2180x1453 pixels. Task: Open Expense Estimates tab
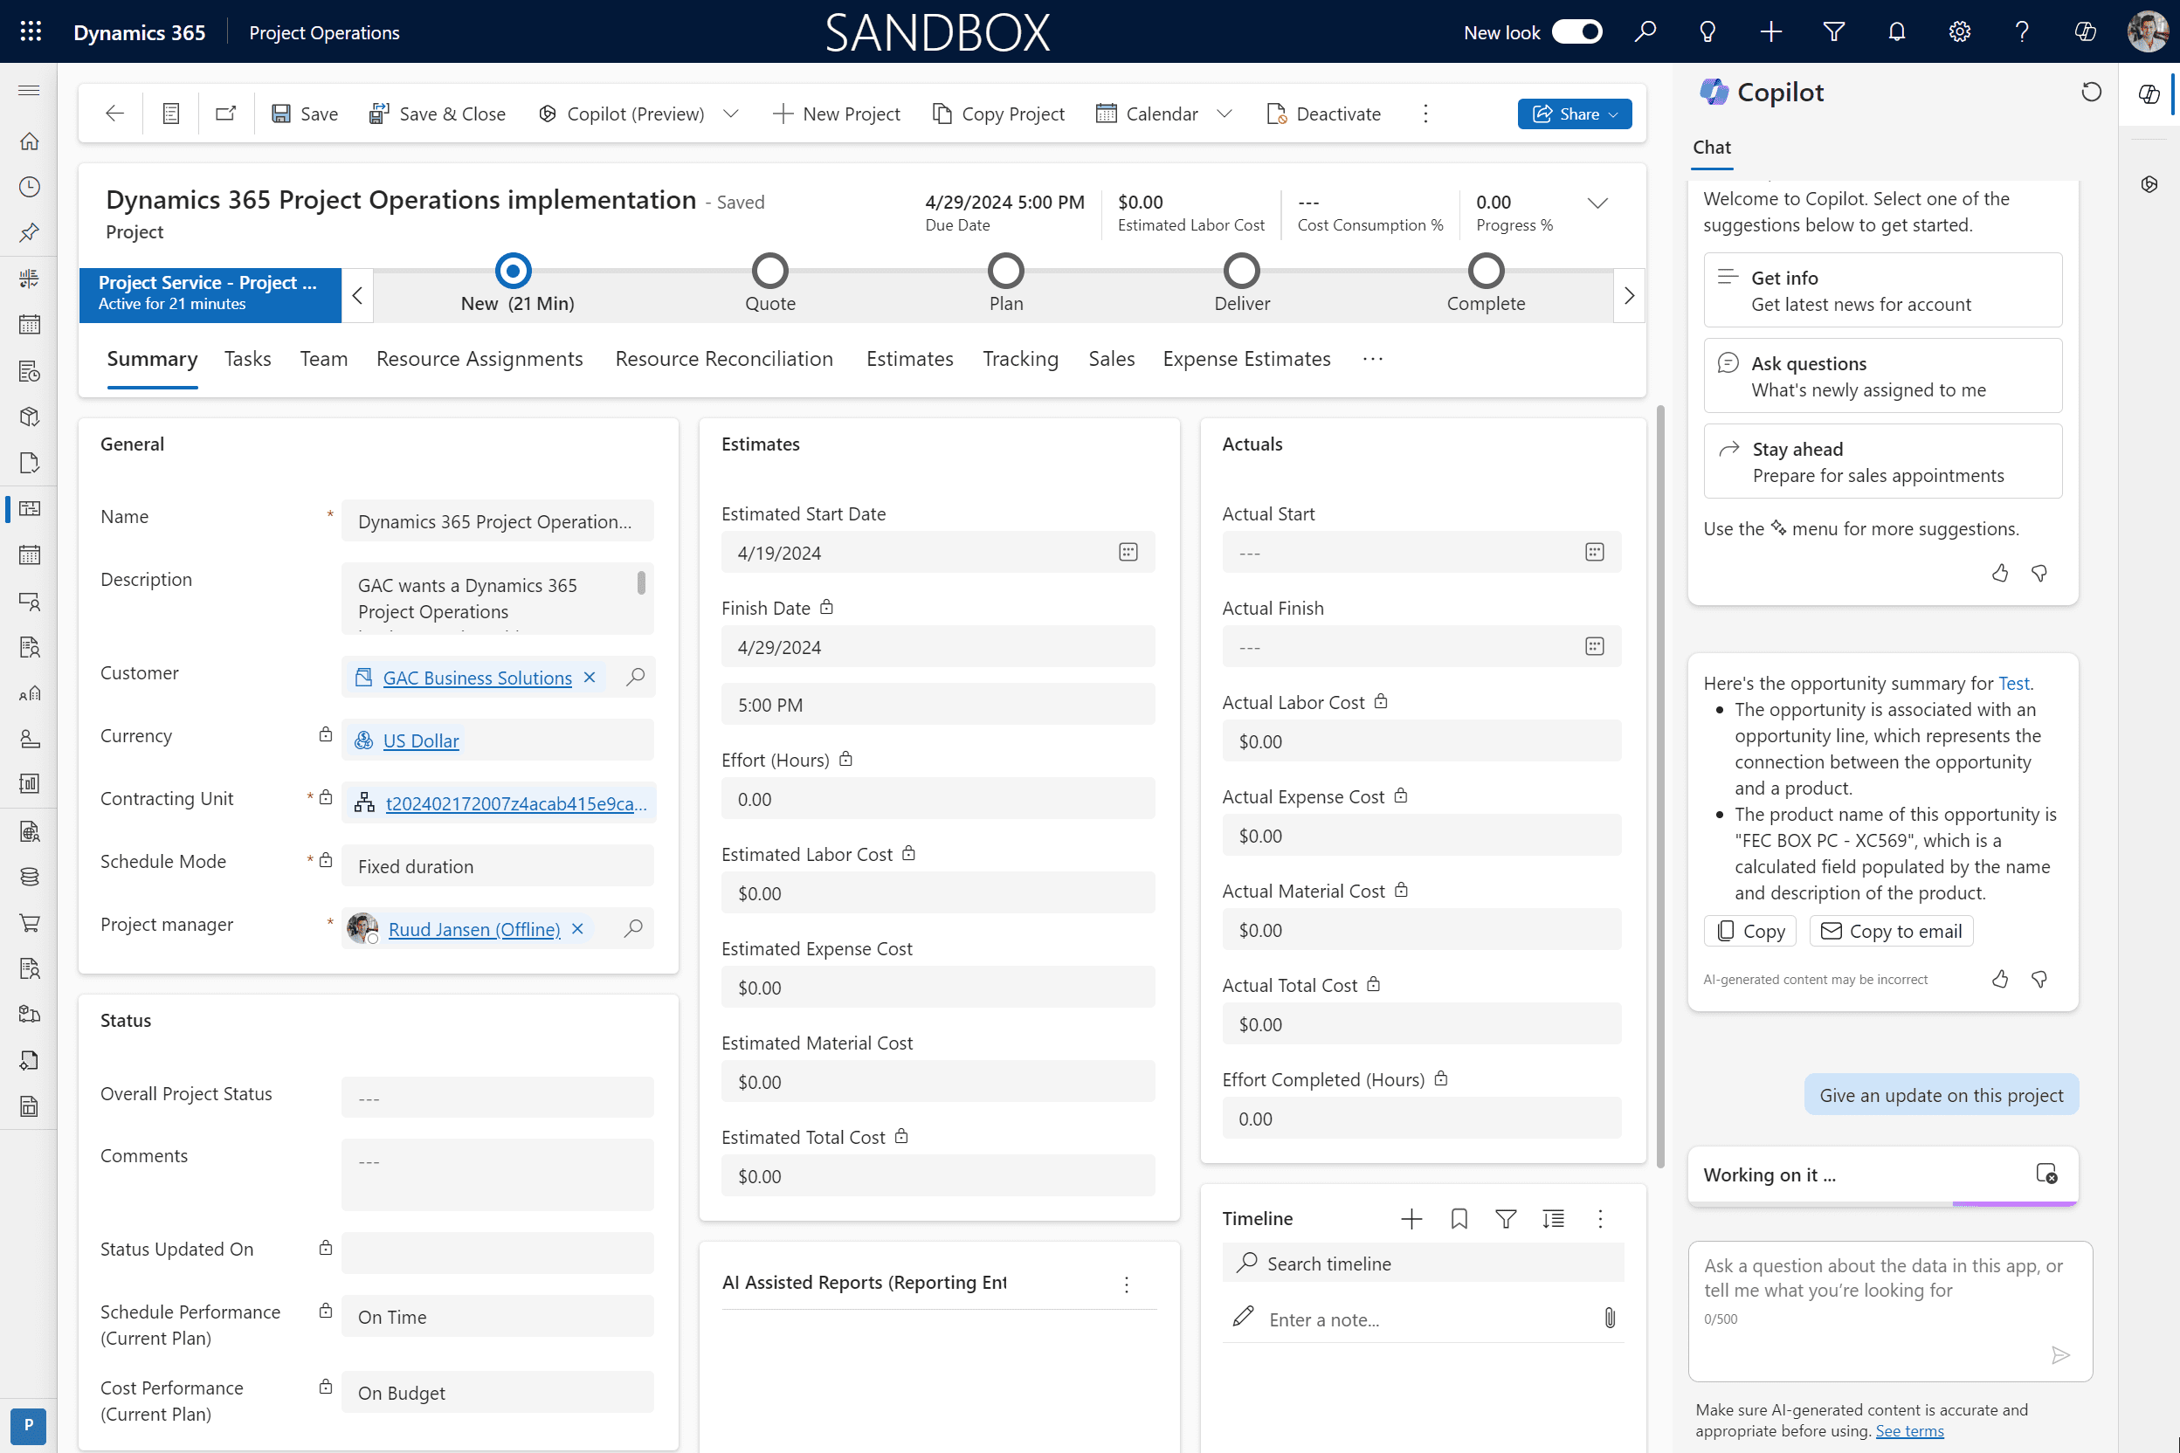[1246, 359]
